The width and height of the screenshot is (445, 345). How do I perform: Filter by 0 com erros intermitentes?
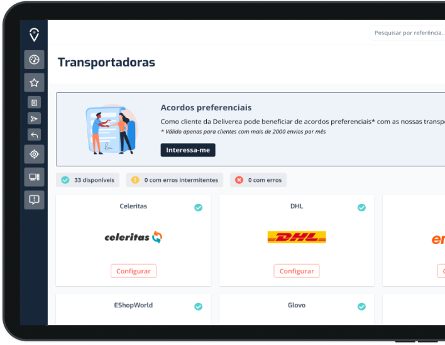(175, 180)
